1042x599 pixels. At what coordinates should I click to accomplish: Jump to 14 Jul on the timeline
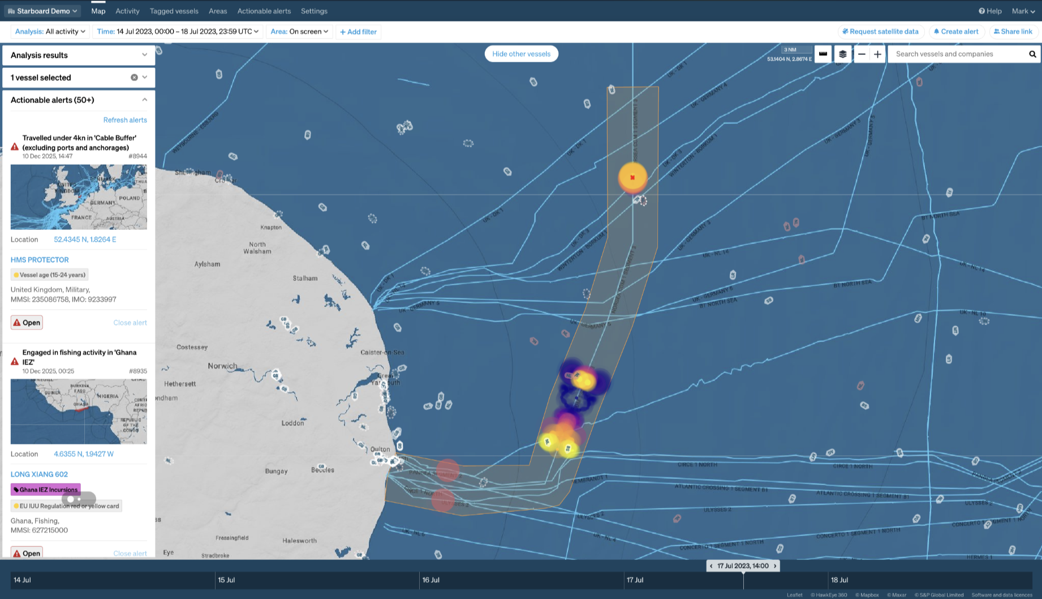tap(22, 580)
